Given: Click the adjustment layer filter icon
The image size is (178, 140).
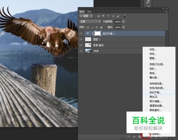Looking at the screenshot, I should [104, 16].
